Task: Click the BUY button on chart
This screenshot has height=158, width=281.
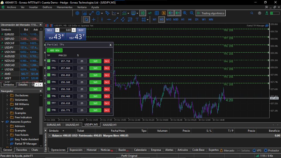Action: [81, 30]
